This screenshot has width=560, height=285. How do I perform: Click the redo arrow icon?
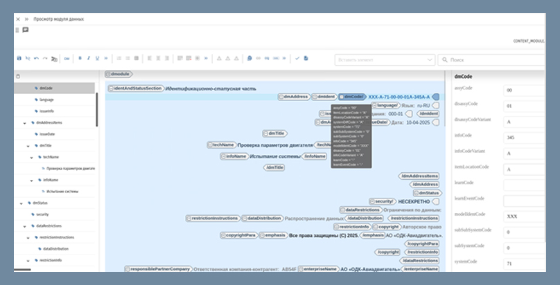click(x=45, y=58)
